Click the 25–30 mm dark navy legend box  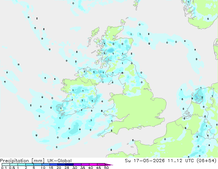(x=69, y=165)
